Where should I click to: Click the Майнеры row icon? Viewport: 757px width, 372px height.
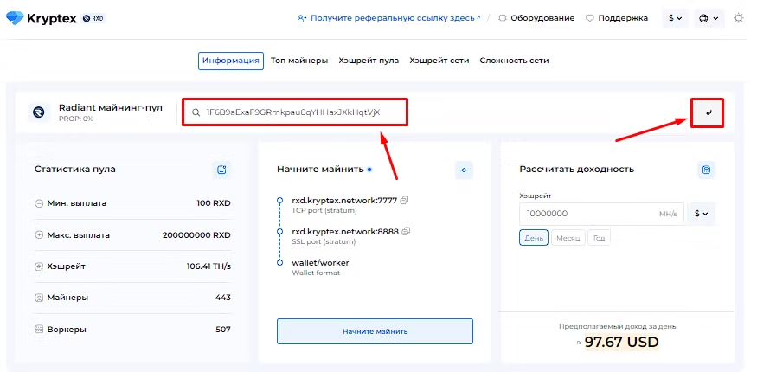click(39, 298)
